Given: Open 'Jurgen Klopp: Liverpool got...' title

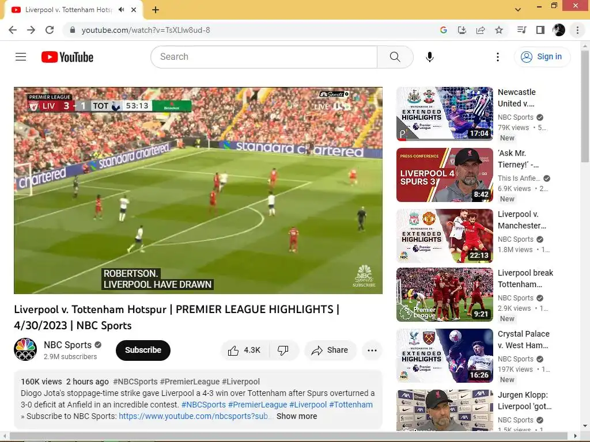Looking at the screenshot, I should coord(524,401).
